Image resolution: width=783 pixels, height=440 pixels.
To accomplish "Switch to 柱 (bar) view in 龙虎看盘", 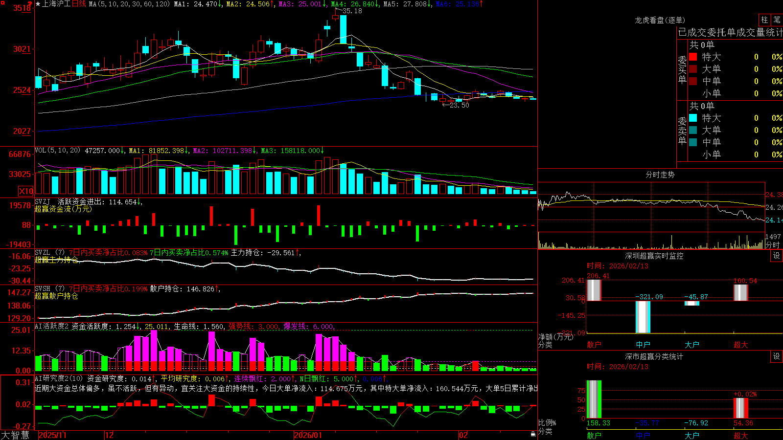I will 764,20.
